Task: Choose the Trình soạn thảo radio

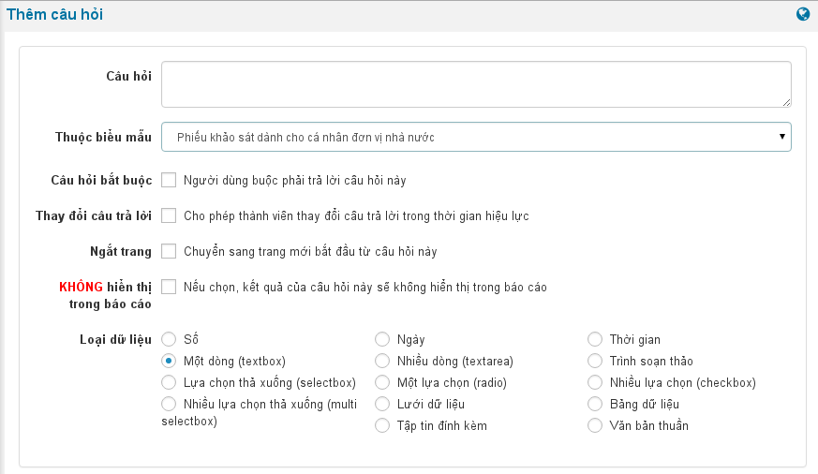Action: [x=595, y=361]
